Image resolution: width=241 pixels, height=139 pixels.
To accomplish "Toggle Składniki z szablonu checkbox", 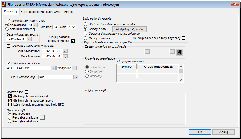I will click(9, 63).
